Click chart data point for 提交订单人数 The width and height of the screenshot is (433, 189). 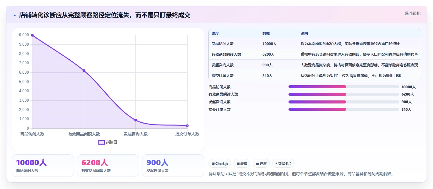[187, 125]
